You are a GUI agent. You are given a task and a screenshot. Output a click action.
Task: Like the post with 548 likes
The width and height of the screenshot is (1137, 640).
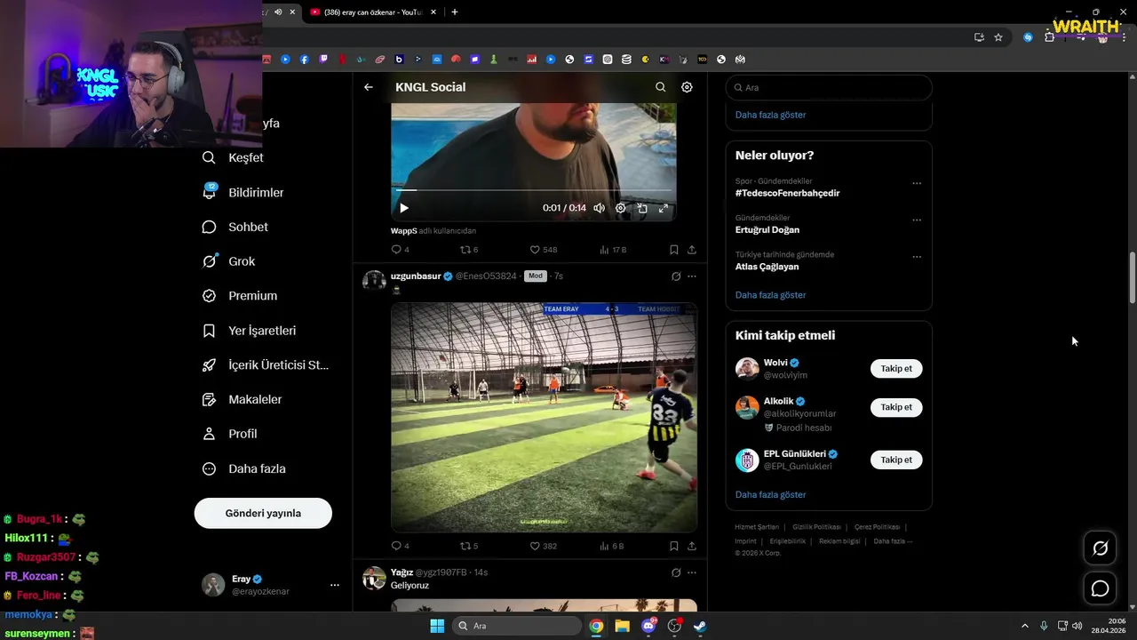(544, 250)
